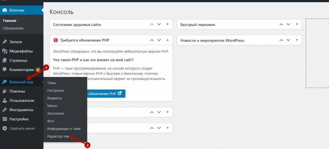Toggle the Состояние здоровья сайта panel
The height and width of the screenshot is (149, 329).
(167, 25)
